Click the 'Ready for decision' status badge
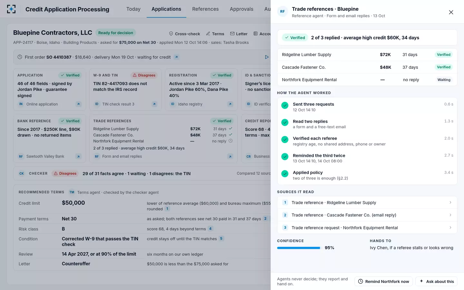 116,33
